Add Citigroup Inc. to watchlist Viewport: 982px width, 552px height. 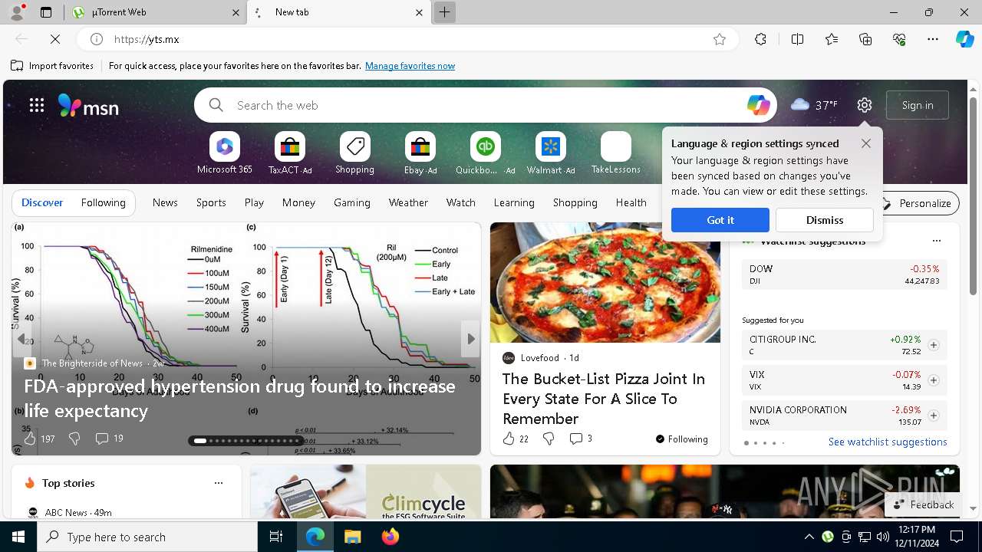click(x=934, y=345)
